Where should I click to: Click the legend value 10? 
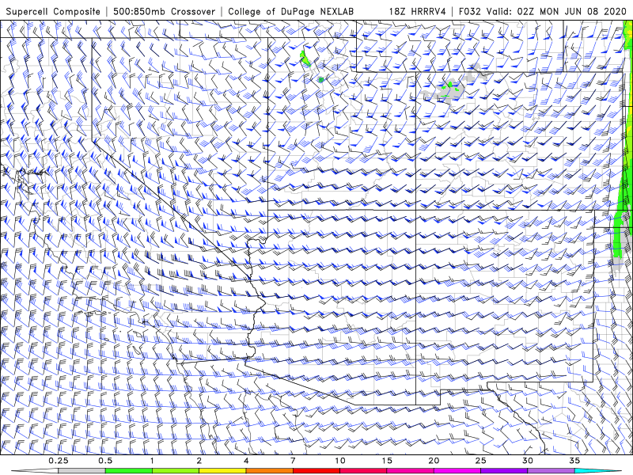[340, 461]
